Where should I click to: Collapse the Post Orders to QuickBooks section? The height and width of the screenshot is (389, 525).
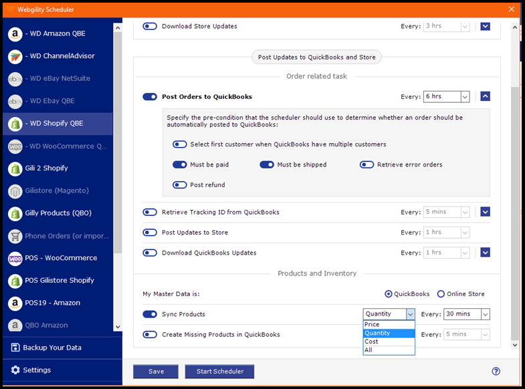point(486,97)
